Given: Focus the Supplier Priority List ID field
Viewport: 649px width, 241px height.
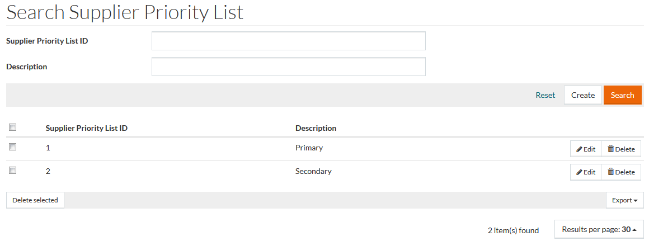Looking at the screenshot, I should (x=288, y=41).
